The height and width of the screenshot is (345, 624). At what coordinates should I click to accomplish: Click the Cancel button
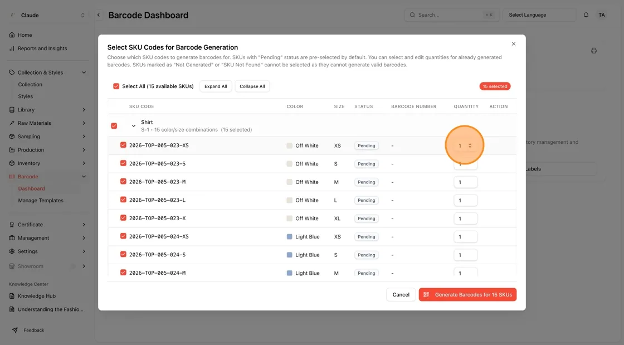(401, 295)
